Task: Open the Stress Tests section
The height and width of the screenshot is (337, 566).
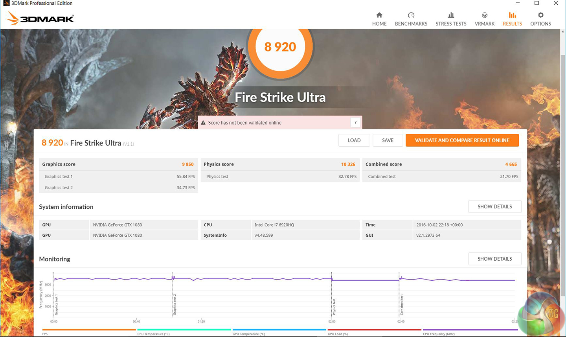Action: point(451,19)
